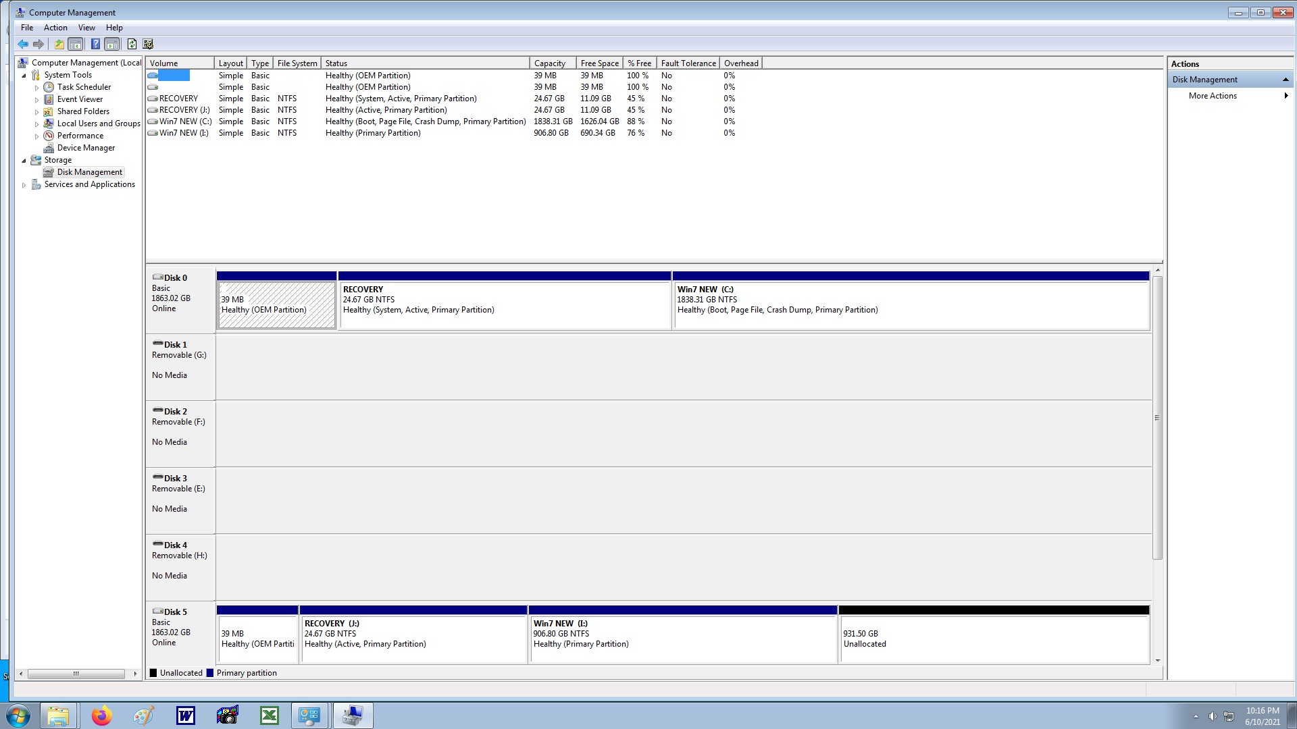Collapse the Disk Management actions section arrow
The height and width of the screenshot is (729, 1297).
(x=1286, y=80)
